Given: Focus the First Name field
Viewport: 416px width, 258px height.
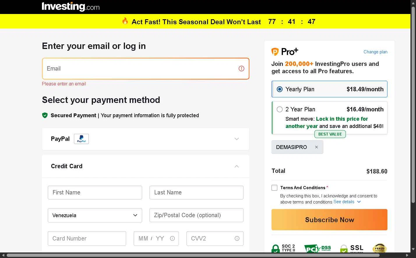Looking at the screenshot, I should tap(95, 193).
